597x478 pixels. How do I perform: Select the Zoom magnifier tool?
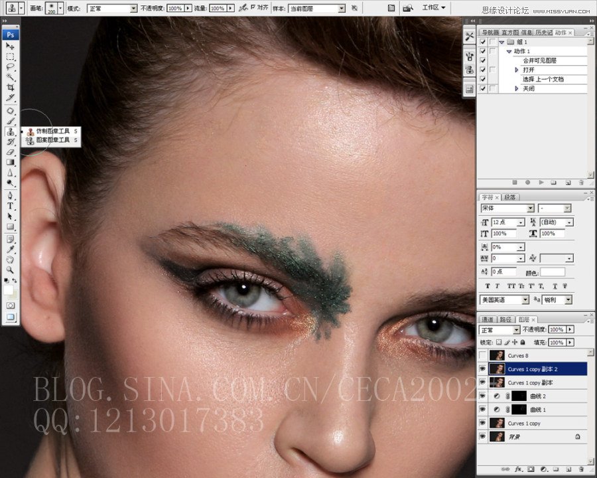click(10, 270)
